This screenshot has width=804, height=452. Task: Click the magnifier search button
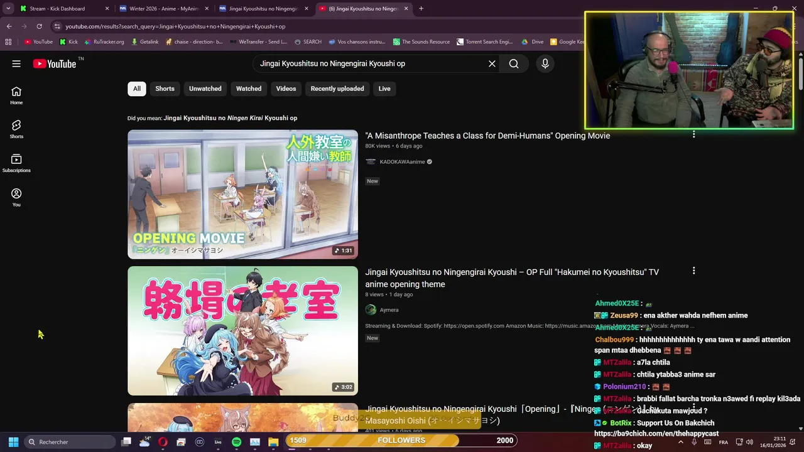point(514,63)
